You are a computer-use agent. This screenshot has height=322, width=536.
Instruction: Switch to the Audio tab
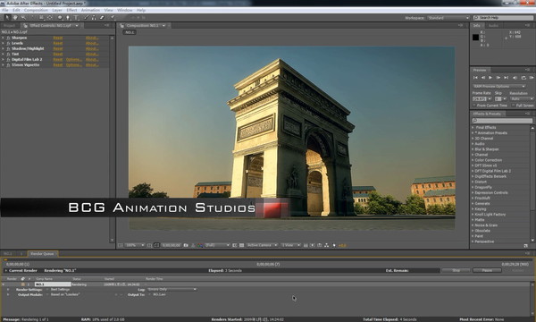click(x=493, y=26)
